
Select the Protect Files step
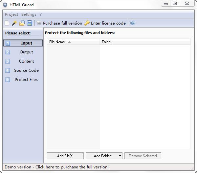[23, 80]
